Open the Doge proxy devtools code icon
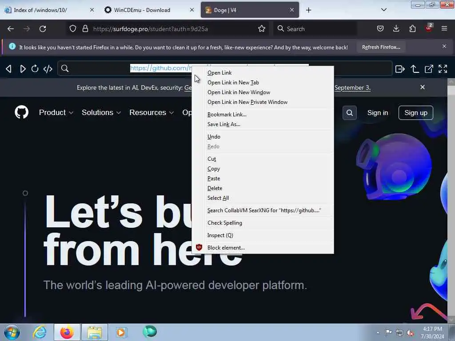 click(x=48, y=69)
